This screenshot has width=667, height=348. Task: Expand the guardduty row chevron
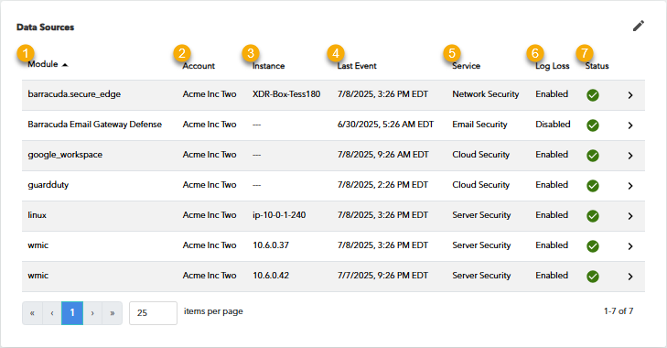[630, 186]
